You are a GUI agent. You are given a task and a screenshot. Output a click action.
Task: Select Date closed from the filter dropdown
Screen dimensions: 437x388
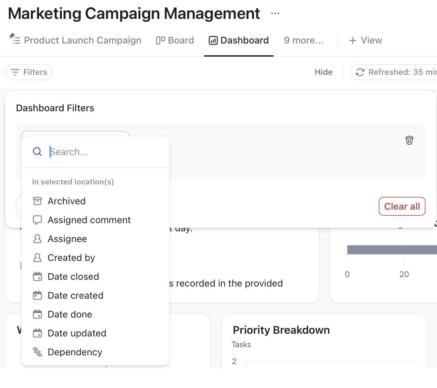[x=73, y=276]
